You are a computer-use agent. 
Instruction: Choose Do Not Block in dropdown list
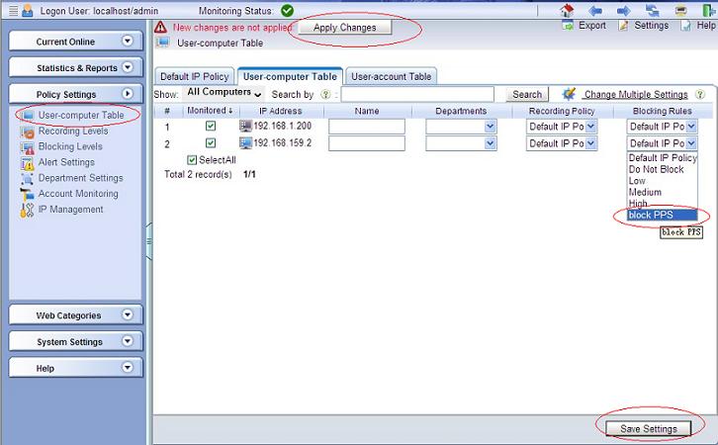pyautogui.click(x=663, y=169)
